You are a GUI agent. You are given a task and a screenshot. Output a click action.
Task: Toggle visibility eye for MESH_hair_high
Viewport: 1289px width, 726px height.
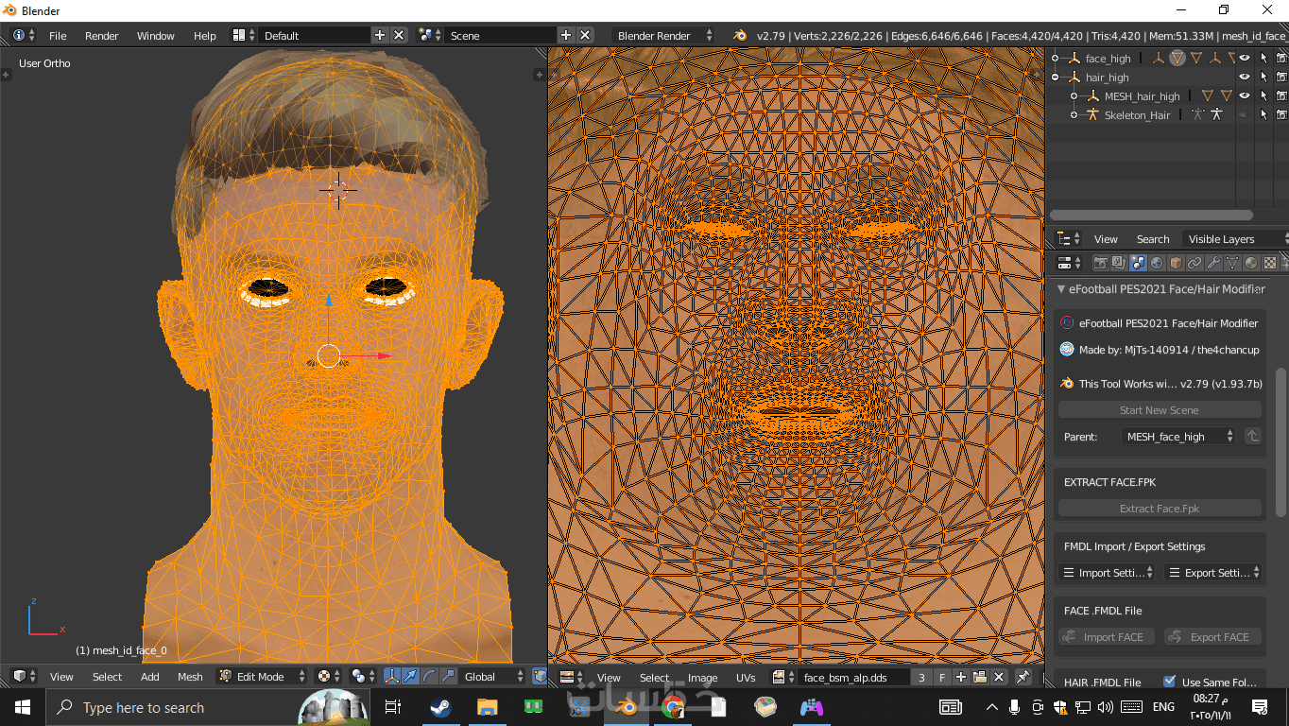point(1245,95)
